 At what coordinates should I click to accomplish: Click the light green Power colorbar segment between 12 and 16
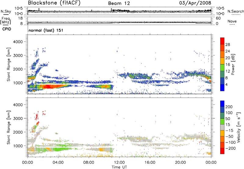pyautogui.click(x=222, y=68)
